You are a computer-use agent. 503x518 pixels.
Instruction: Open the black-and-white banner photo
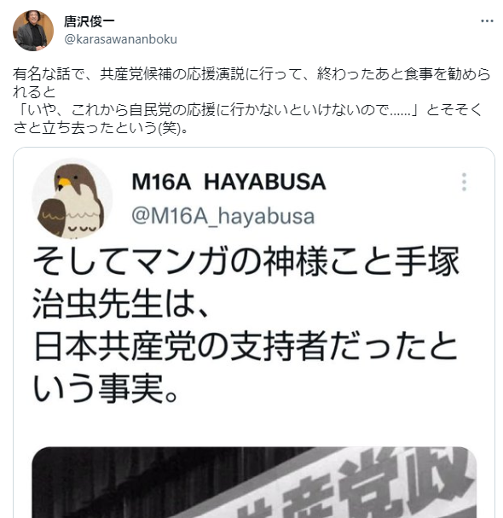click(x=254, y=482)
